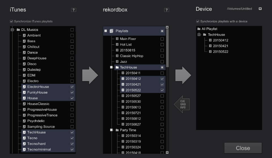The image size is (272, 158).
Task: Check the DeepHouse checkbox
Action: point(72,58)
